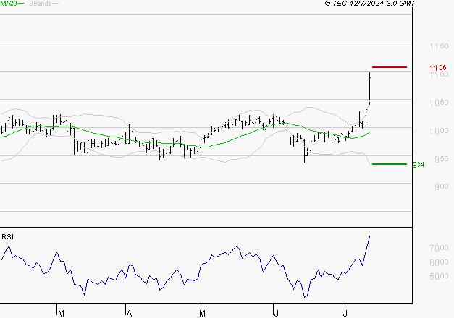This screenshot has height=318, width=454.
Task: Click the 7000 RSI axis label
Action: coord(439,248)
